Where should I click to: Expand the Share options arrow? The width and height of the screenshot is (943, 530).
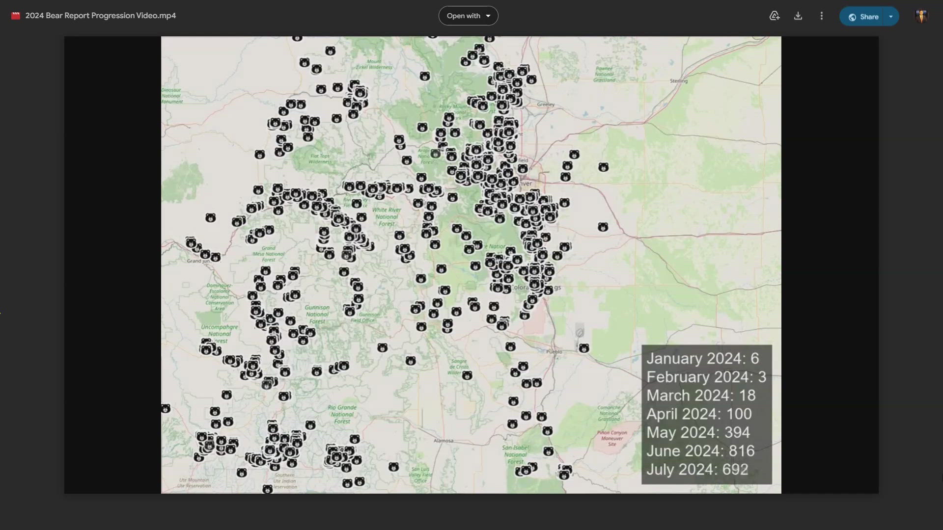click(891, 16)
